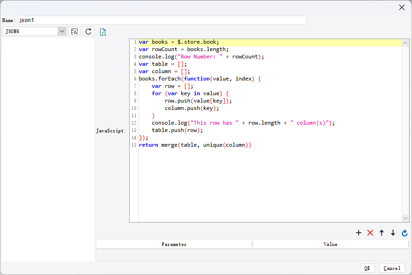The height and width of the screenshot is (275, 412).
Task: Move the parameter down with the down arrow
Action: (393, 233)
